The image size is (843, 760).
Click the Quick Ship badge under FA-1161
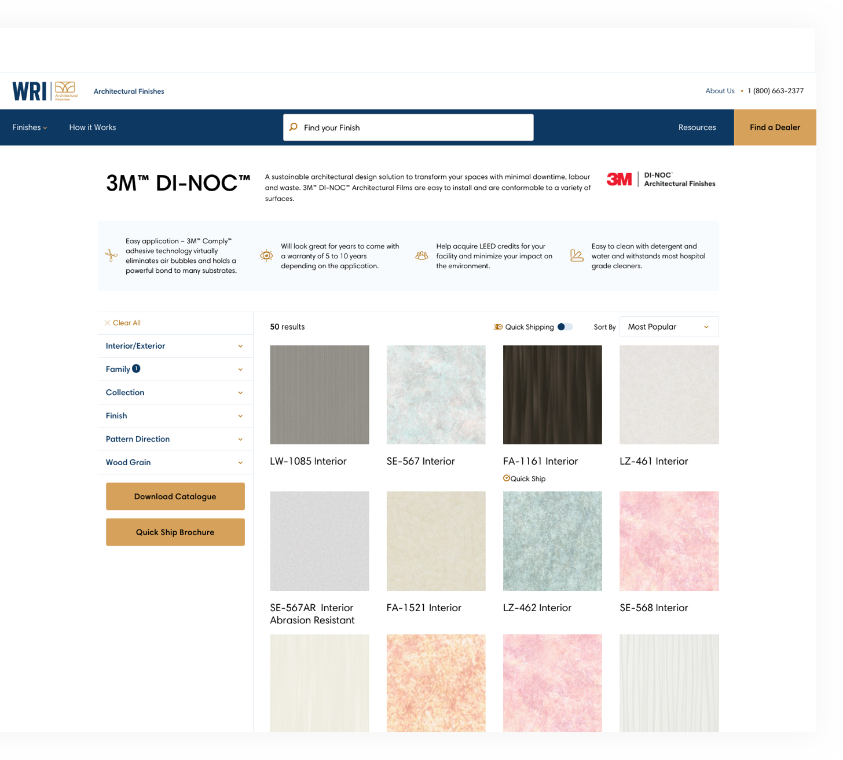click(x=524, y=478)
